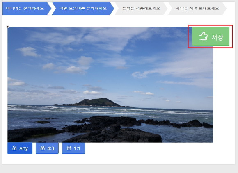The width and height of the screenshot is (238, 173).
Task: Click the padlock icon beside 4:3
Action: [43, 148]
